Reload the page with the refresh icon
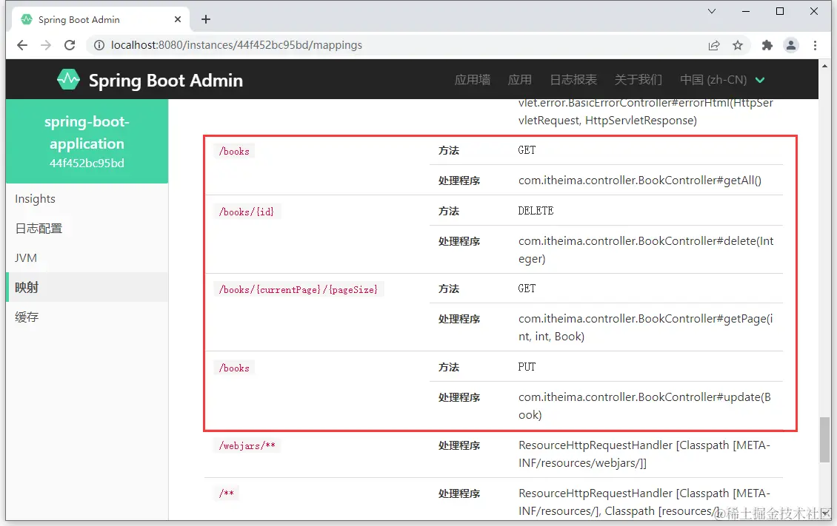Screen dimensions: 837x526 click(x=70, y=45)
